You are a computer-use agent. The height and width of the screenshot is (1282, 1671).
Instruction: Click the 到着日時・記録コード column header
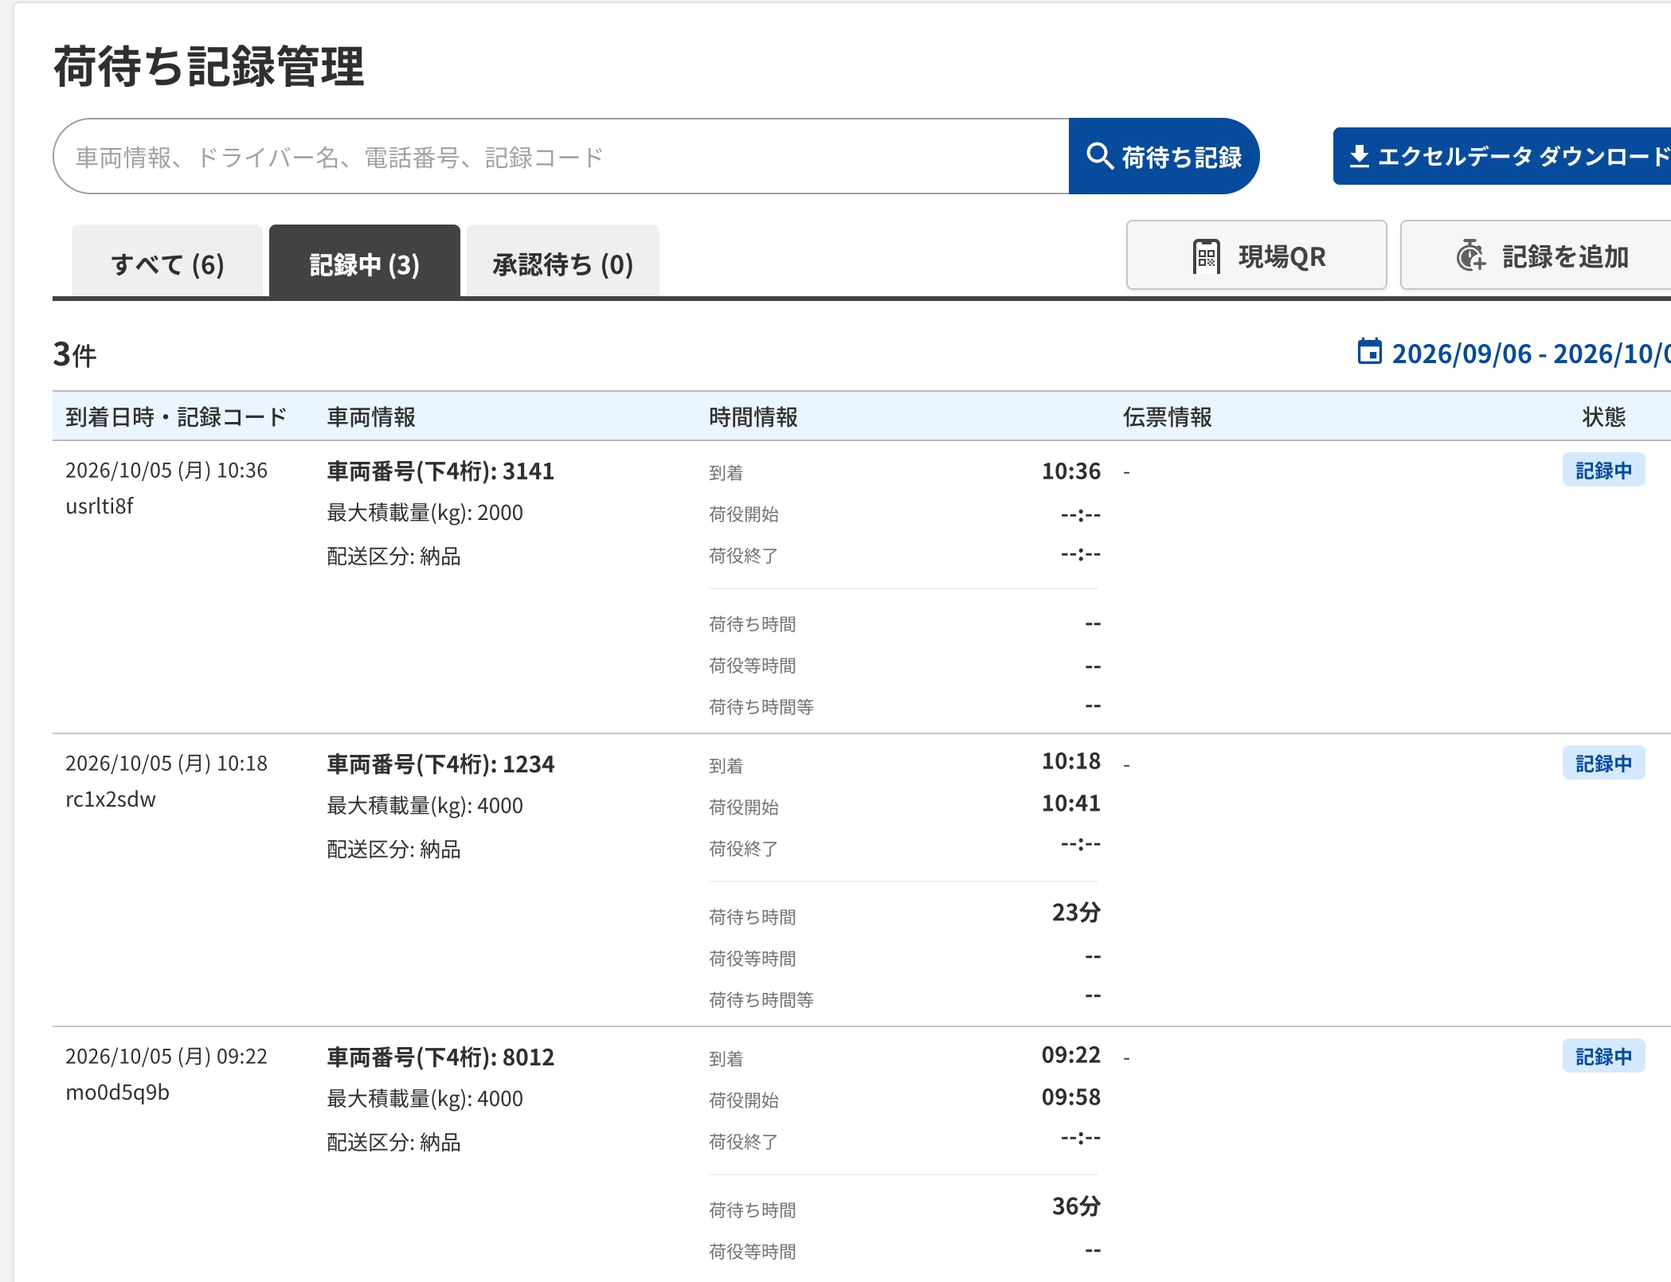pos(176,416)
